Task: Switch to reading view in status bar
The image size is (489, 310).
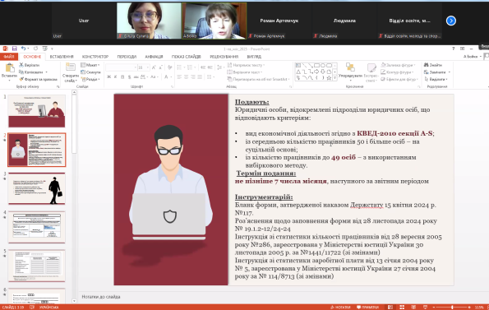Action: [413, 308]
